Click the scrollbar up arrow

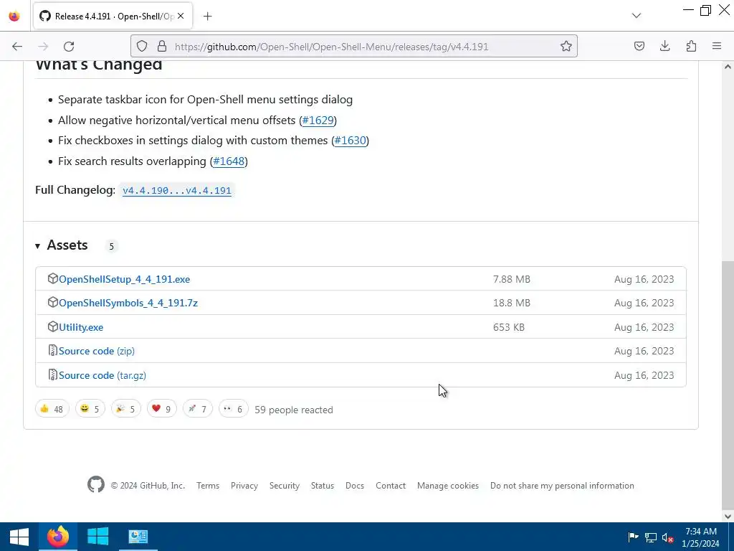(x=728, y=67)
